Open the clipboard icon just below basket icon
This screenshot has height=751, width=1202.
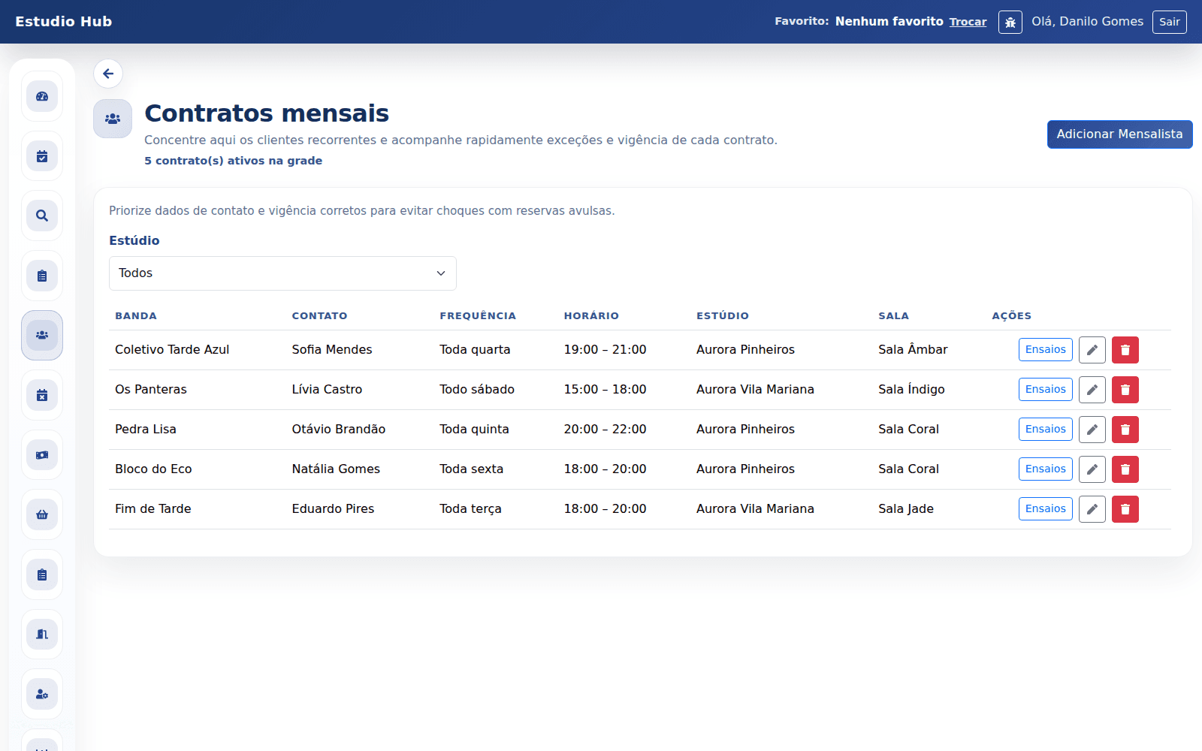[42, 575]
